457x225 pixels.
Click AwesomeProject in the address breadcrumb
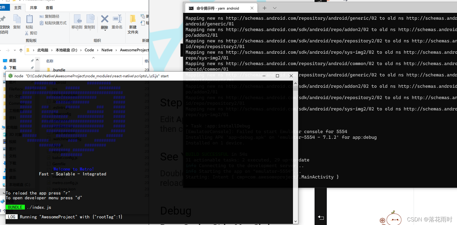click(x=134, y=50)
